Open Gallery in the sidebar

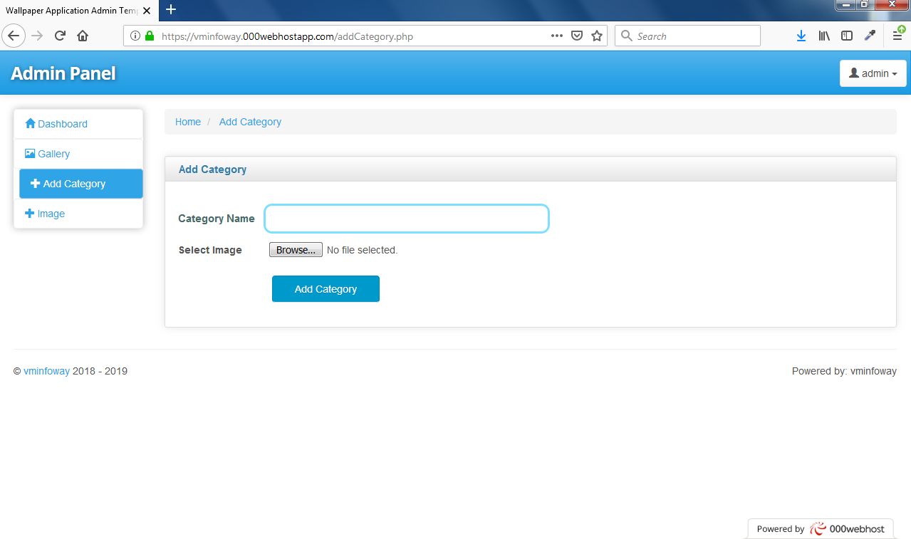78,154
